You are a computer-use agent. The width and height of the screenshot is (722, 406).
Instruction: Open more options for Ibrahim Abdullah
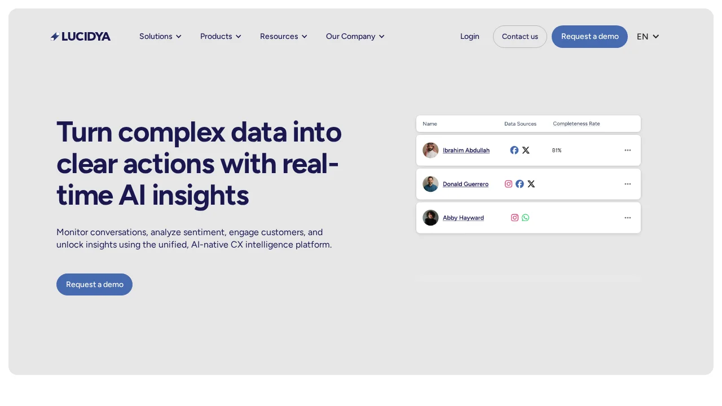[627, 151]
